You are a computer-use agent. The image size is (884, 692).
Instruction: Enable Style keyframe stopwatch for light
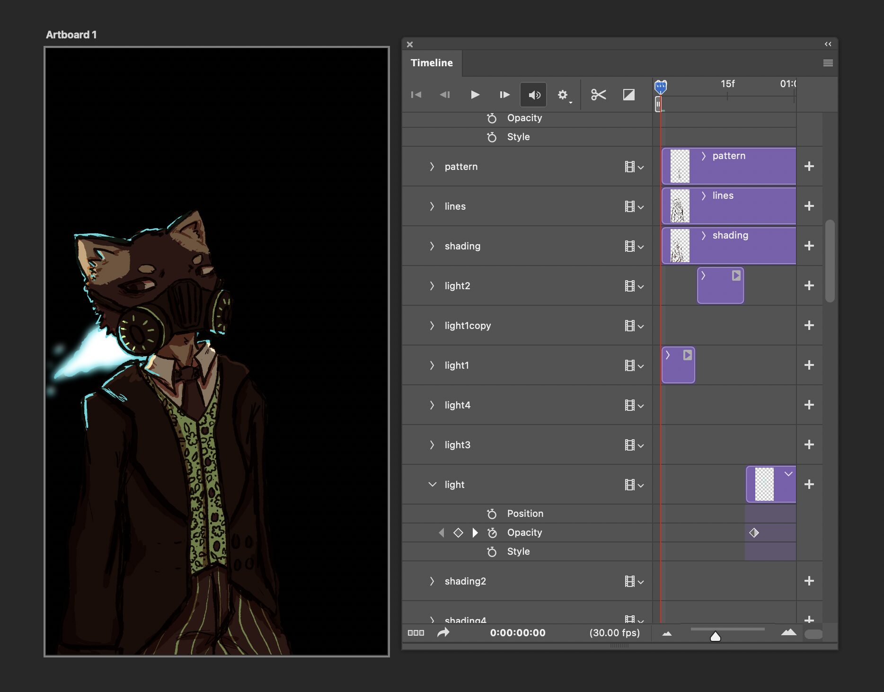[492, 551]
